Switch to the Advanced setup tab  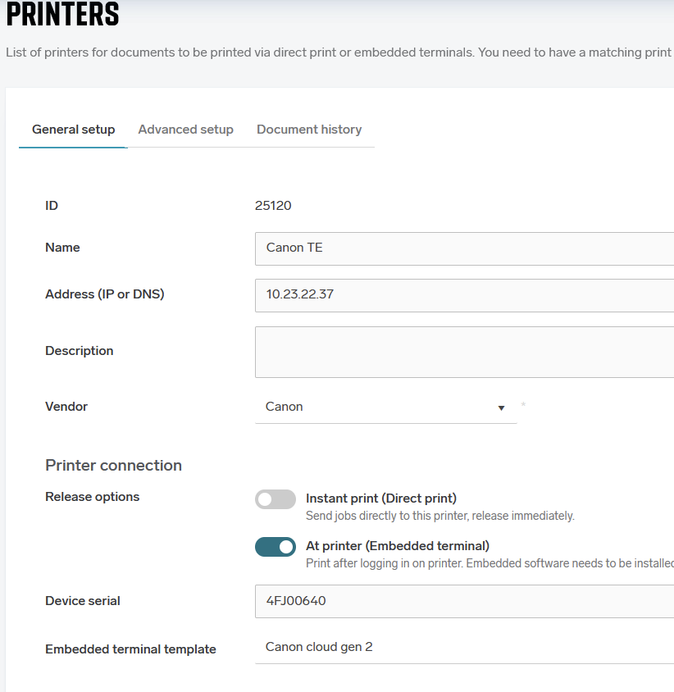point(185,130)
